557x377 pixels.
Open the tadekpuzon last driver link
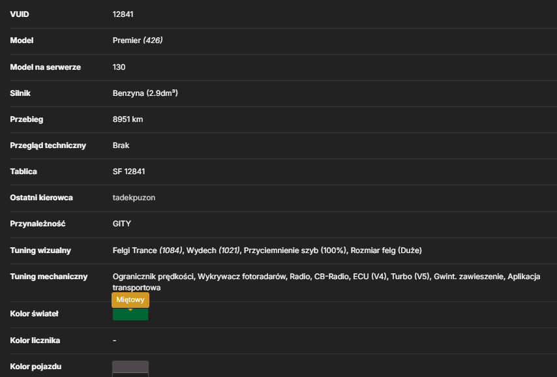134,198
